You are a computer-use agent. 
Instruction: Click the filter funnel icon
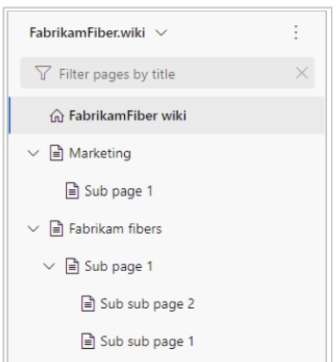point(43,73)
